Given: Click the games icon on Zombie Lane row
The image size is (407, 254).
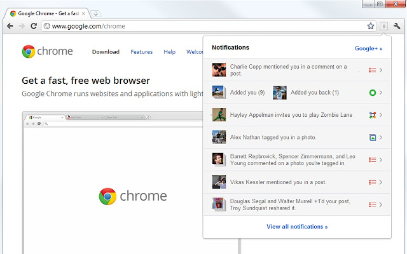Looking at the screenshot, I should pos(373,115).
